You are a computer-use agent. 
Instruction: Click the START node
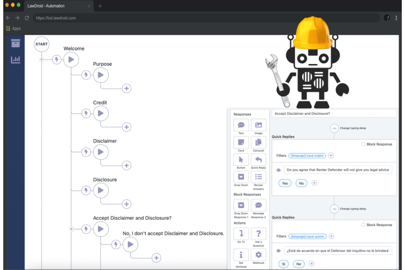(42, 44)
